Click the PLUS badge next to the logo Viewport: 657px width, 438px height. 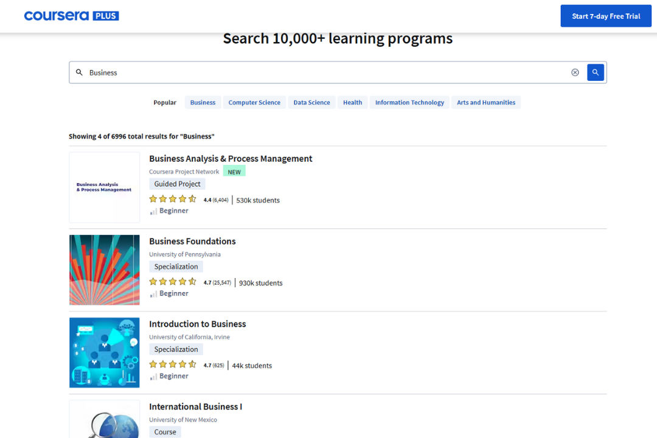105,15
